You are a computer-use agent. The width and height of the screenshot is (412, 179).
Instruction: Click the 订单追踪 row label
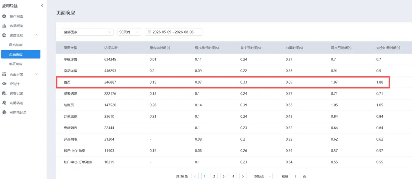[71, 116]
